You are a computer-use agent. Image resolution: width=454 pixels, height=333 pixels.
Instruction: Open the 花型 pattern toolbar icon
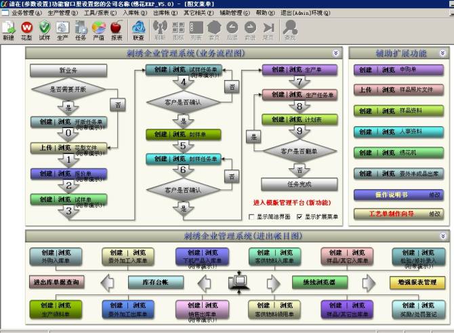pos(26,30)
